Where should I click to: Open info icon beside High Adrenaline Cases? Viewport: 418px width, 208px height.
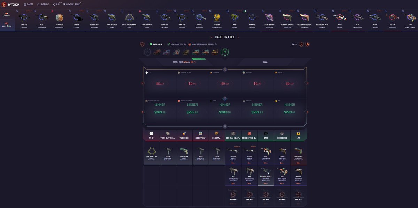coord(216,44)
